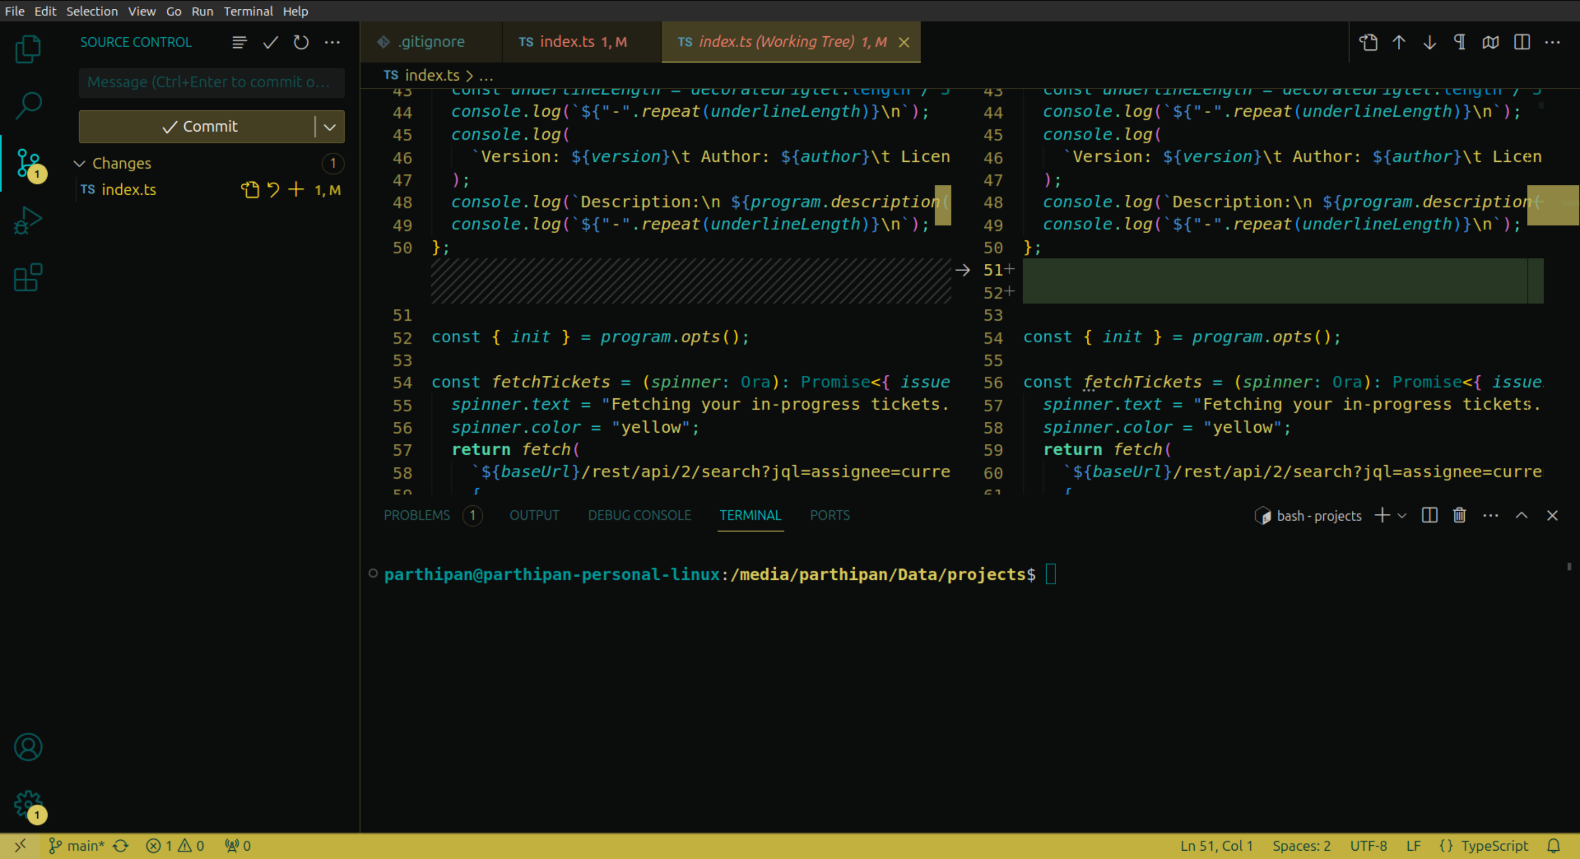This screenshot has width=1580, height=859.
Task: Close the terminal panel
Action: pyautogui.click(x=1553, y=516)
